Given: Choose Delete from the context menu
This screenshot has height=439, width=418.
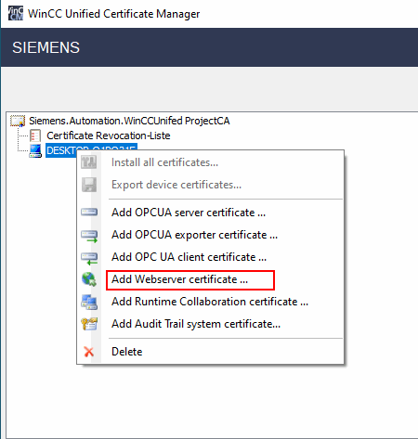Looking at the screenshot, I should tap(210, 352).
